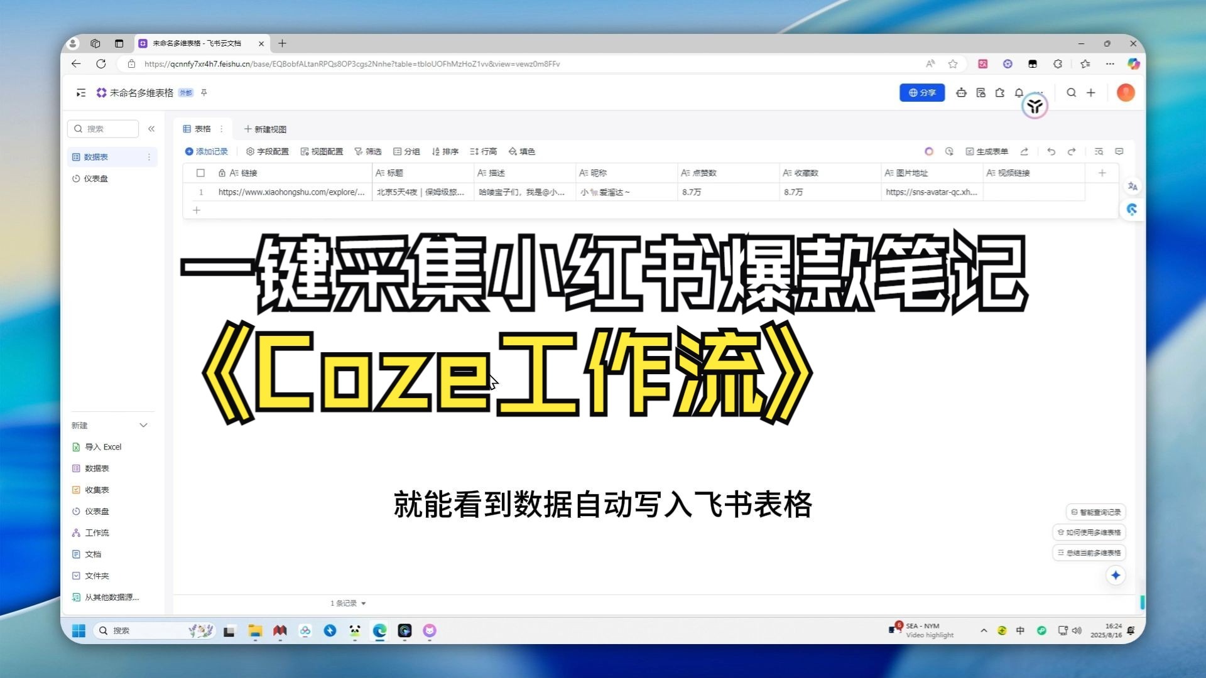Viewport: 1206px width, 678px height.
Task: Open File Explorer from the taskbar
Action: pyautogui.click(x=254, y=630)
